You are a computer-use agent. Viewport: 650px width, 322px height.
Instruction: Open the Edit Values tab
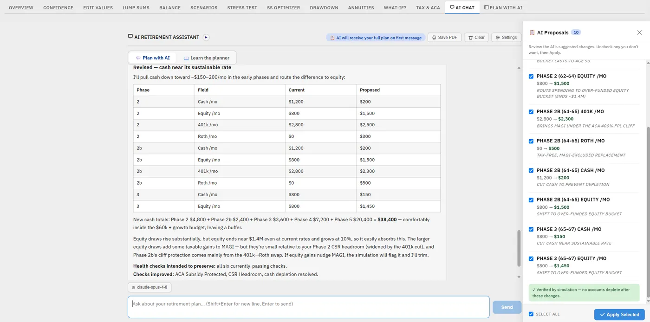click(x=98, y=7)
